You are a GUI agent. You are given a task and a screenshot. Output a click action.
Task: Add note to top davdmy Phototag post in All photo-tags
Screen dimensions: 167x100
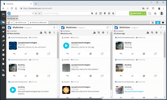(144, 54)
